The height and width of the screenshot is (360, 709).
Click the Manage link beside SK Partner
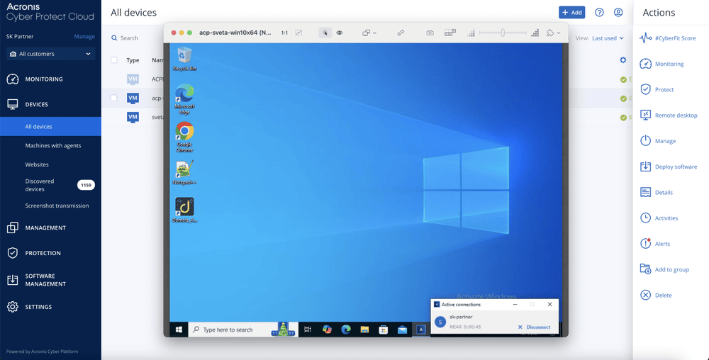(84, 37)
